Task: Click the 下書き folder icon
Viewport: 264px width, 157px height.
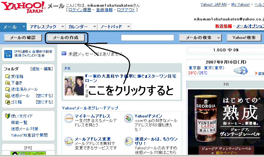Action: pos(8,83)
